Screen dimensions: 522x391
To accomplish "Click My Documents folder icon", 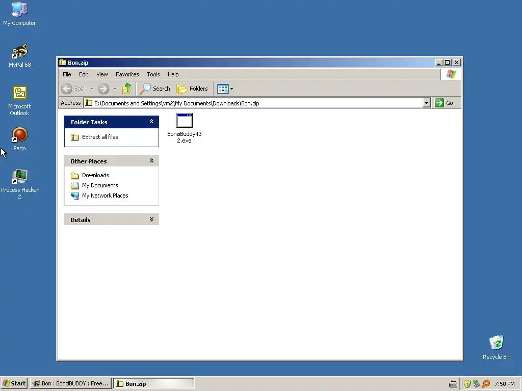I will click(x=75, y=185).
